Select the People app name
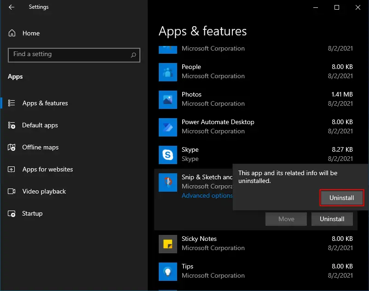The image size is (369, 291). click(191, 67)
